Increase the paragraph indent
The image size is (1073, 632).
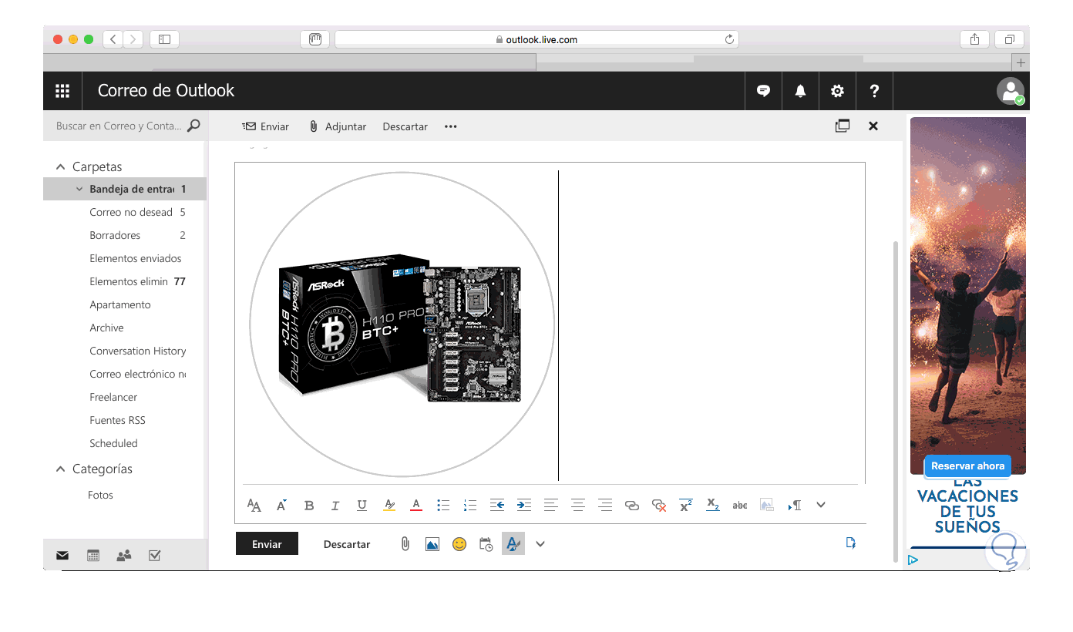[524, 506]
